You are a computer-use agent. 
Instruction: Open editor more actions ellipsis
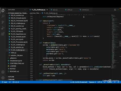point(118,10)
